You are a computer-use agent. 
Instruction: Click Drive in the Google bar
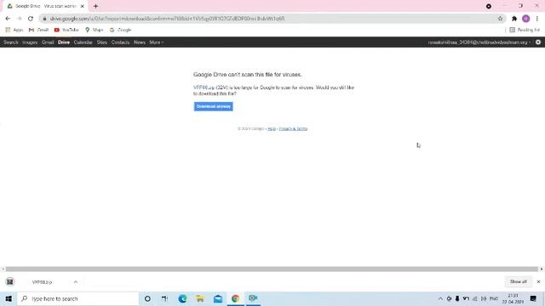tap(64, 42)
